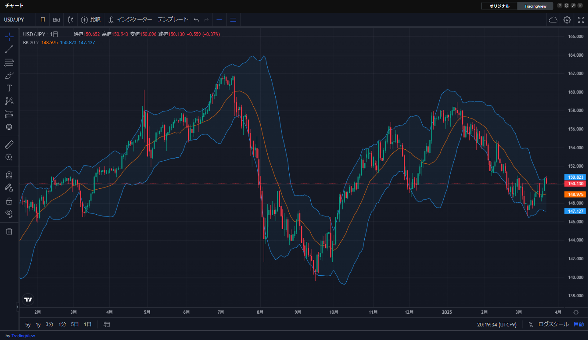Select the 3分 time range

click(50, 324)
